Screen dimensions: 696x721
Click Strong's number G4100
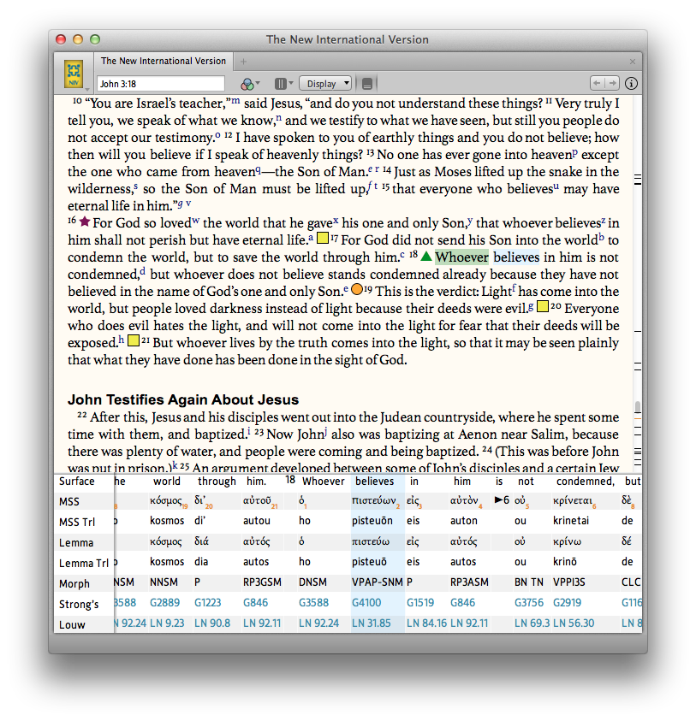tap(366, 602)
